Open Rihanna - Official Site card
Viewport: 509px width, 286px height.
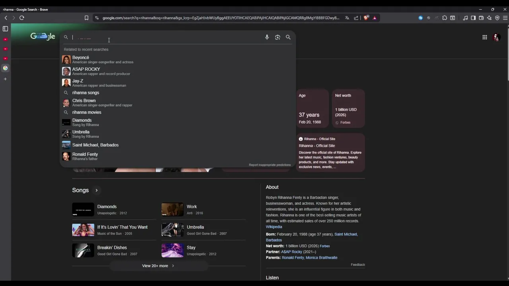pos(330,153)
